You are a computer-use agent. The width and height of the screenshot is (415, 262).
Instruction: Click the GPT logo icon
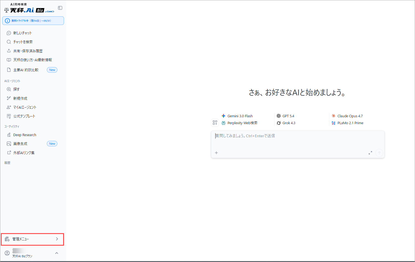point(279,116)
